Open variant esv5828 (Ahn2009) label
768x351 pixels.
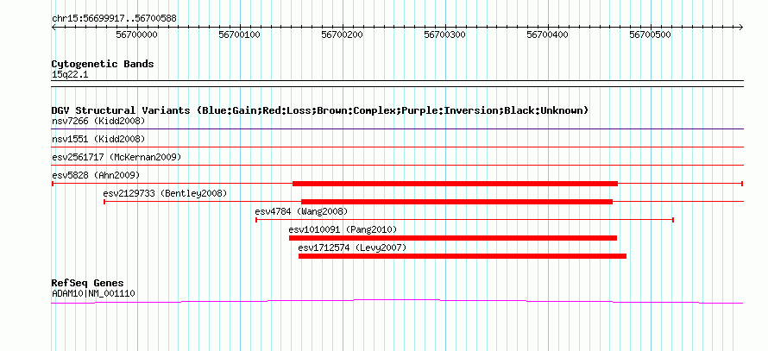click(x=96, y=175)
